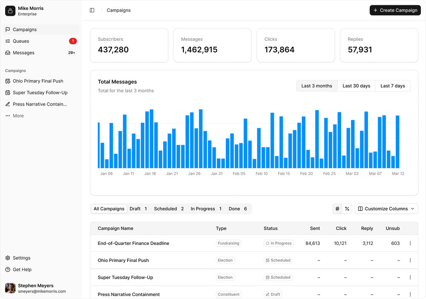The width and height of the screenshot is (426, 299).
Task: Click the Mike Morris workspace logo icon
Action: [x=10, y=11]
